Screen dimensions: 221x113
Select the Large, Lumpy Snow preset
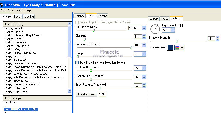pyautogui.click(x=16, y=81)
